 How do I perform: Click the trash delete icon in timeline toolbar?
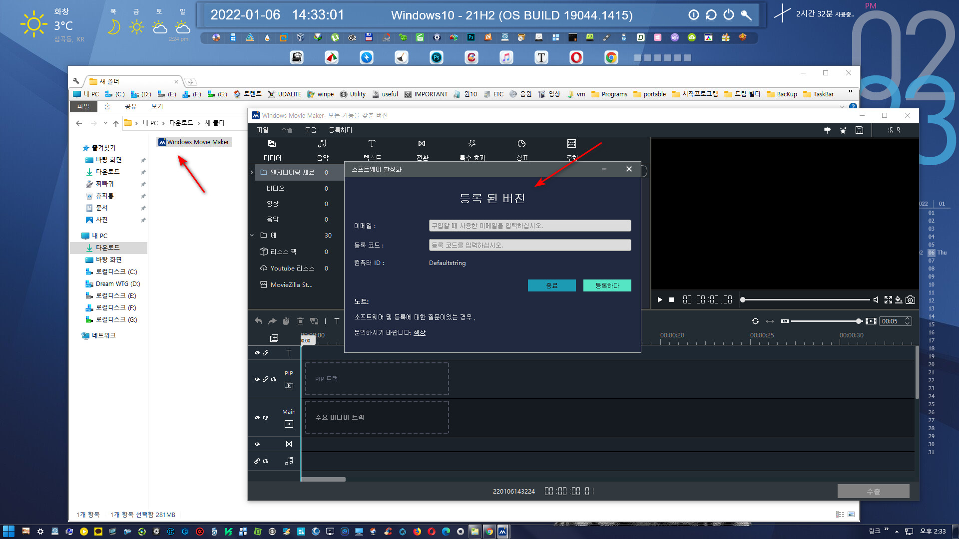[300, 321]
